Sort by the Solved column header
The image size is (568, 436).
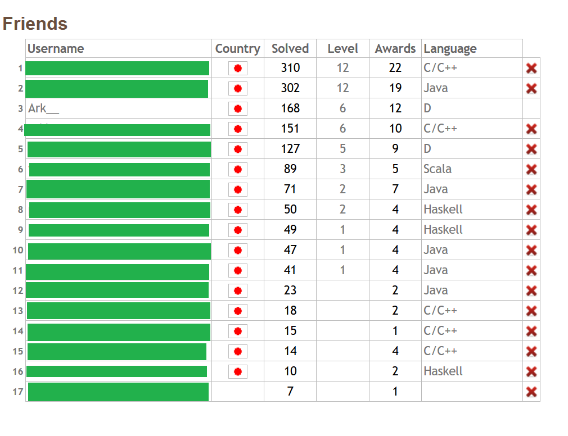click(x=290, y=48)
